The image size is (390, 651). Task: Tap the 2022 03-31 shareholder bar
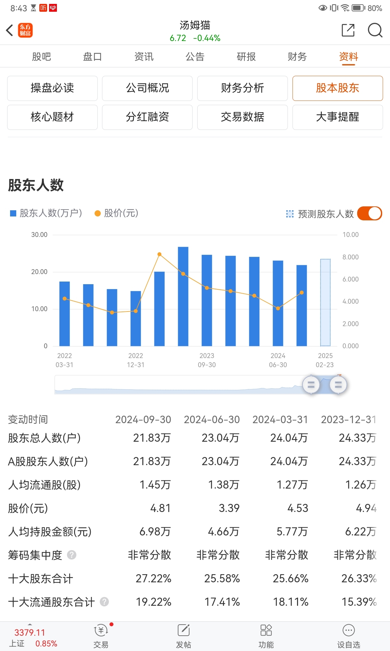[65, 314]
